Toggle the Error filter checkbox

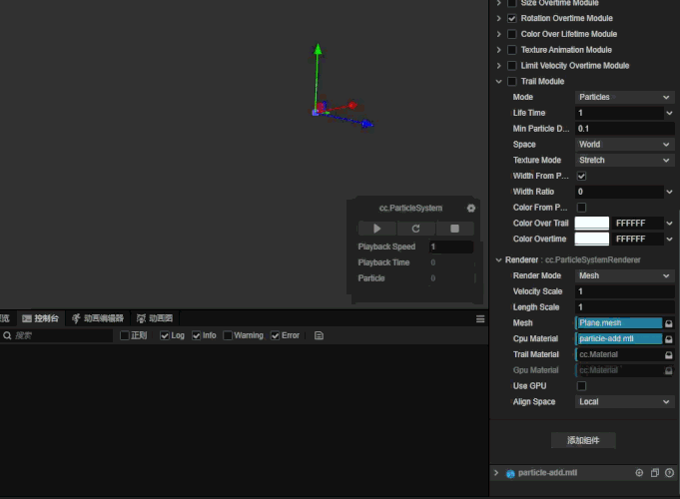275,335
